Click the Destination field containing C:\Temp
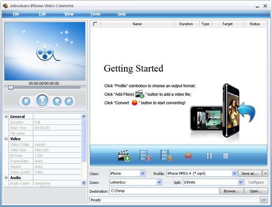Screen dimensions: 272x207 (x=164, y=191)
